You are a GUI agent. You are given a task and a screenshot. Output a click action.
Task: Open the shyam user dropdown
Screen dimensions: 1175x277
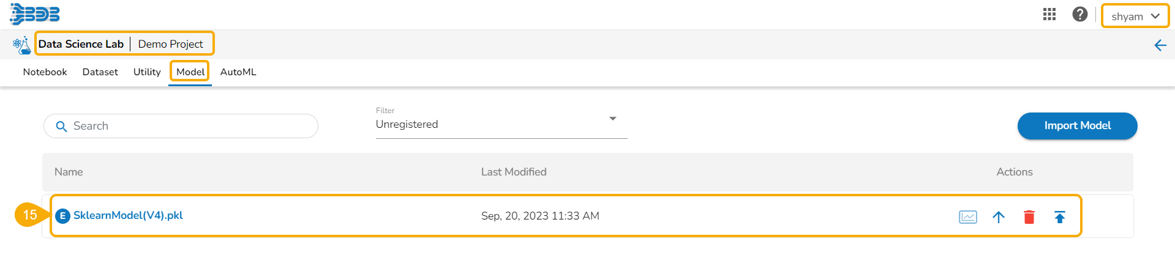[x=1135, y=17]
